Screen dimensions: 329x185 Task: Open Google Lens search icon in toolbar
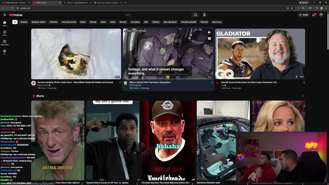click(x=310, y=8)
